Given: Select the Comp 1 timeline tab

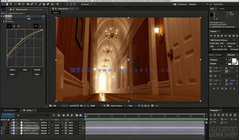Looking at the screenshot, I should (29, 110).
